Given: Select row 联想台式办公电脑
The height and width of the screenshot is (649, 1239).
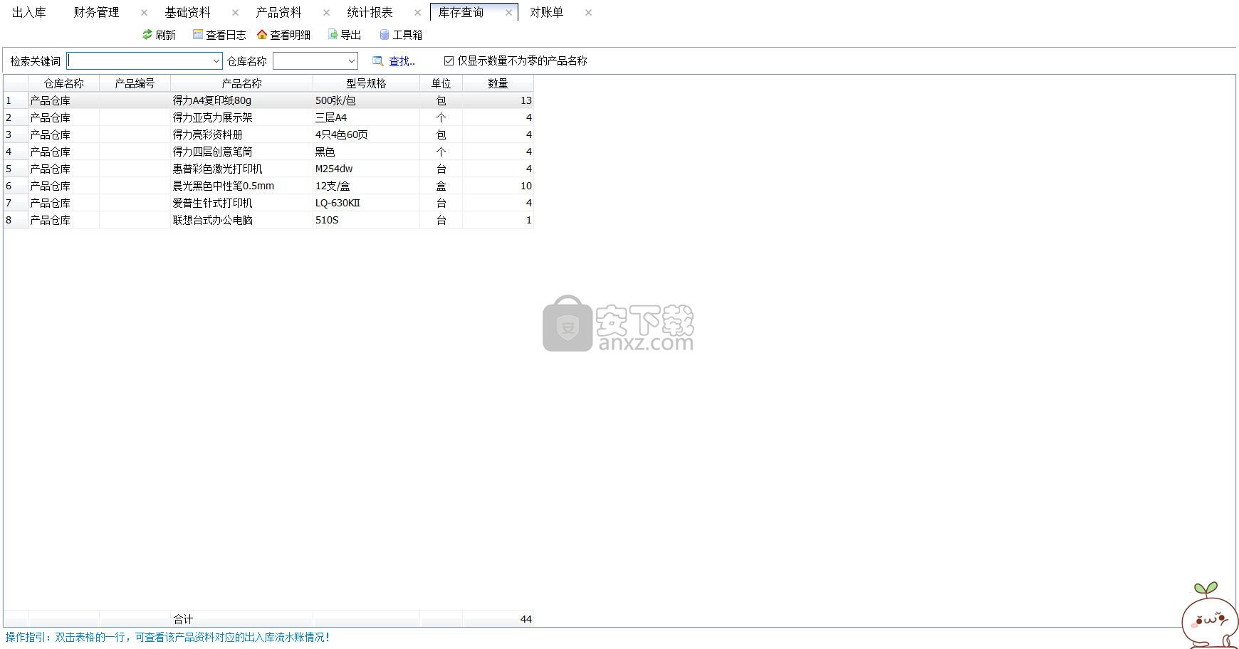Looking at the screenshot, I should click(x=268, y=220).
